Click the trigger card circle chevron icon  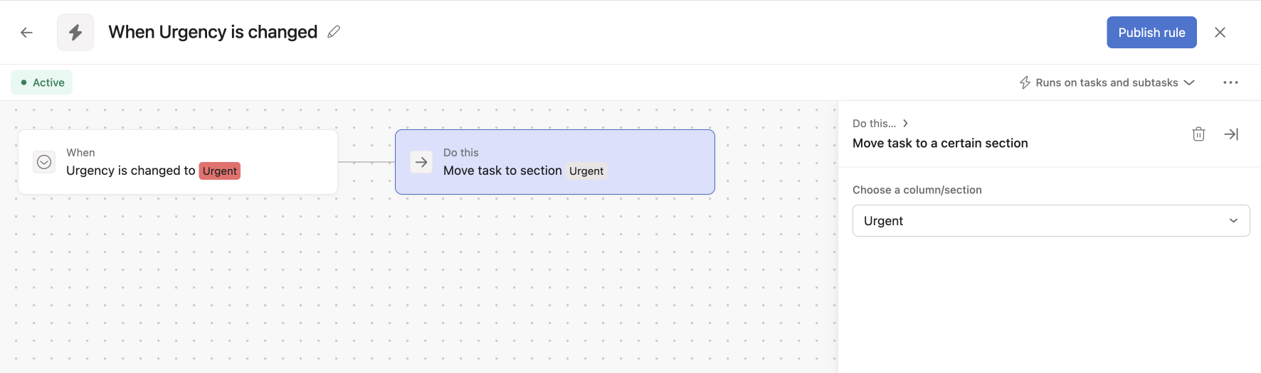[44, 162]
